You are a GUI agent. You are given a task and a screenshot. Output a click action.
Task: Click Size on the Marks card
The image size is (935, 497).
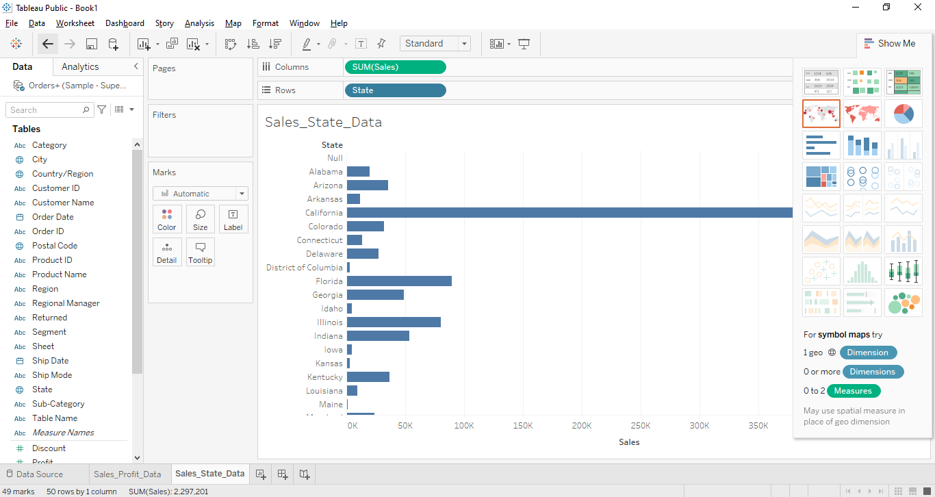click(201, 219)
